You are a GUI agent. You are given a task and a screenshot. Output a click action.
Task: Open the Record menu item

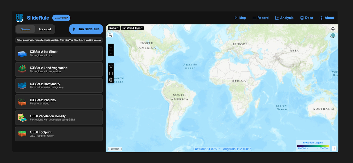(x=260, y=18)
